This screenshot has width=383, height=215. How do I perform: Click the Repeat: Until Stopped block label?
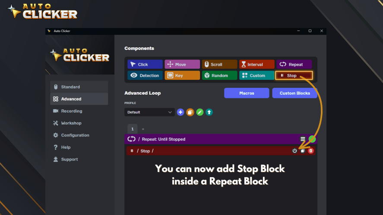pyautogui.click(x=163, y=139)
